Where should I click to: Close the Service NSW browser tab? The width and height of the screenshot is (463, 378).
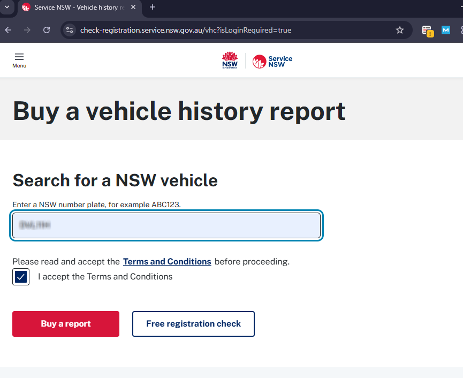[x=134, y=7]
